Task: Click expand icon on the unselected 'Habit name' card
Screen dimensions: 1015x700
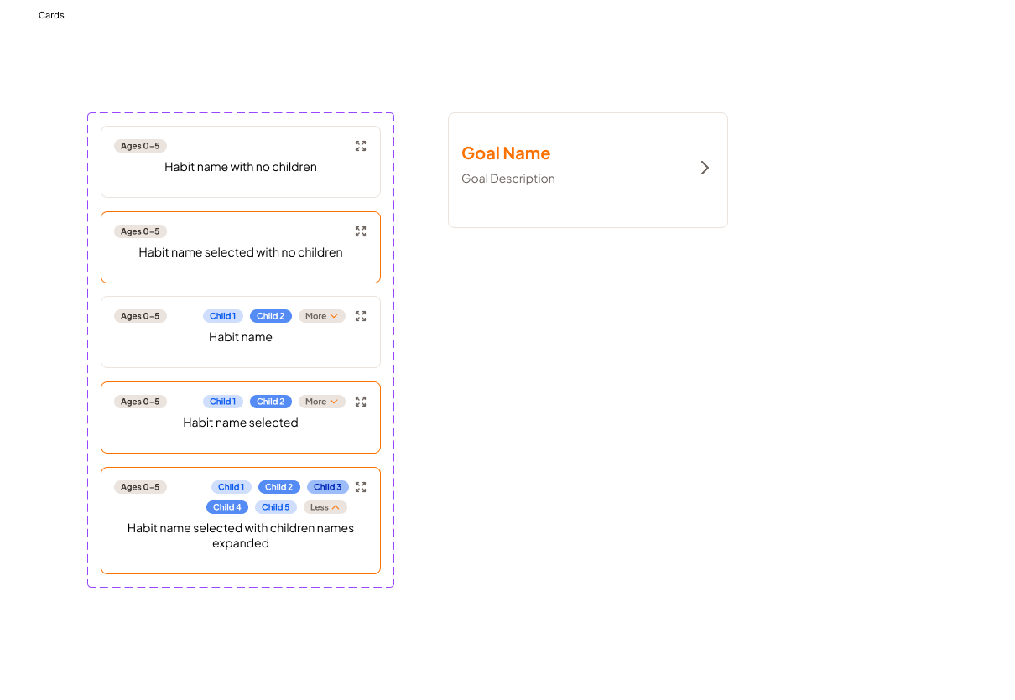Action: tap(361, 316)
